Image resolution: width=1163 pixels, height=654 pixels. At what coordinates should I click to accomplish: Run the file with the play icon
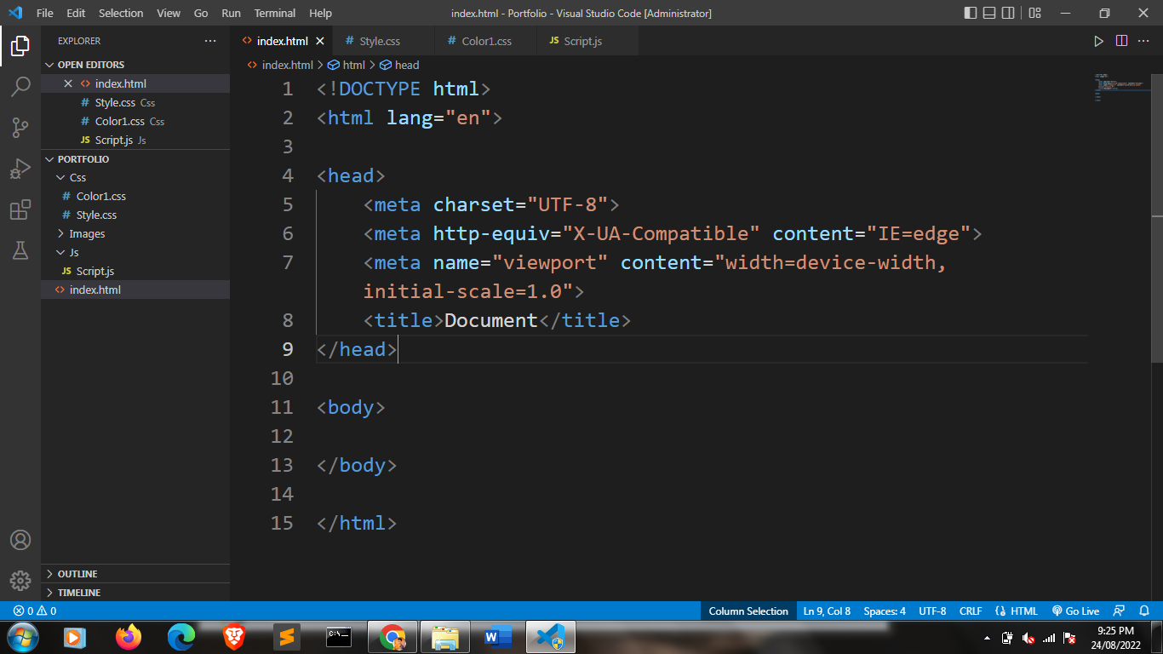1098,41
